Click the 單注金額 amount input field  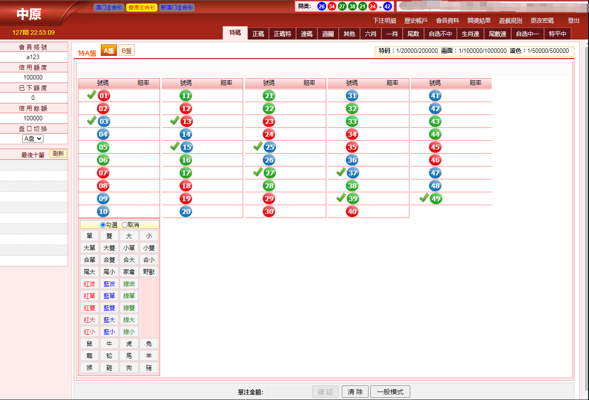[x=288, y=392]
